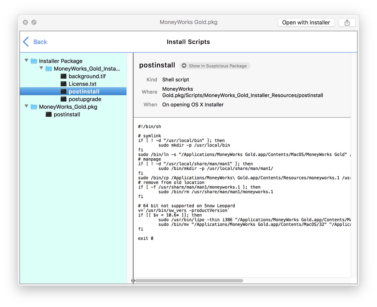The image size is (377, 307).
Task: Click Show in Suspicious Package button
Action: pyautogui.click(x=215, y=66)
